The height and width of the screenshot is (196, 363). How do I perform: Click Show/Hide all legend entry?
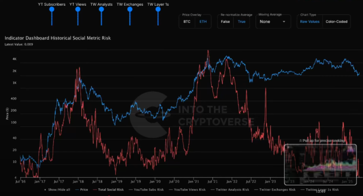coord(57,190)
